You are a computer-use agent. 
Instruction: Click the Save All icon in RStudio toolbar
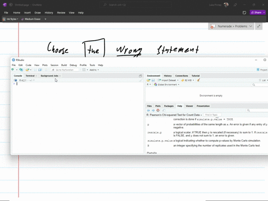pyautogui.click(x=40, y=70)
